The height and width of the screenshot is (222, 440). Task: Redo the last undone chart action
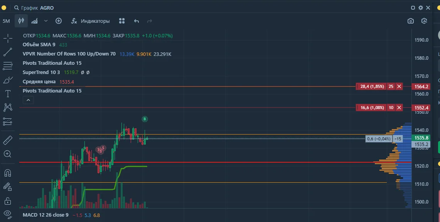(150, 21)
